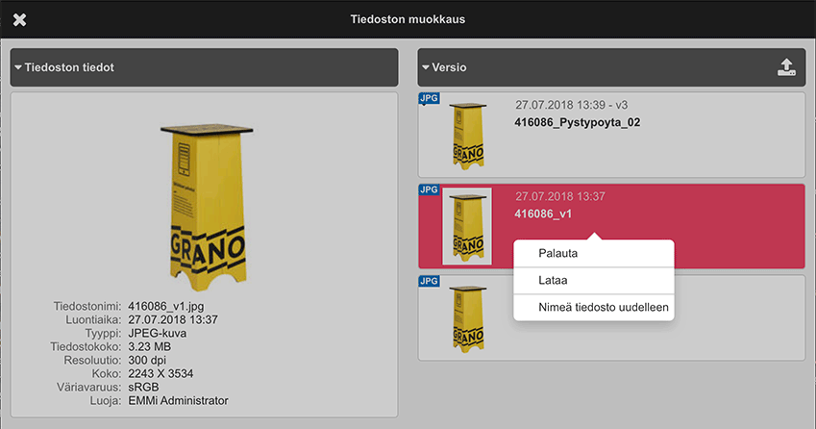Click the JPG badge on v3 version
Screen dimensions: 816x429
coord(430,98)
